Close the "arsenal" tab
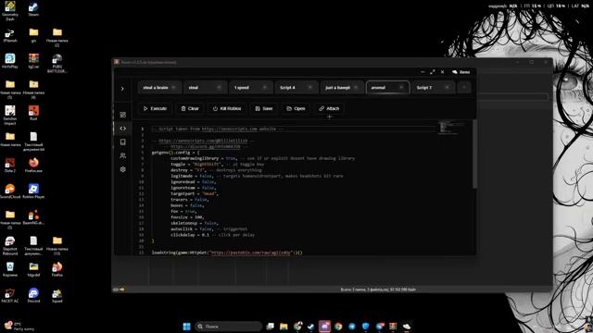Viewport: 593px width, 333px height. point(401,88)
